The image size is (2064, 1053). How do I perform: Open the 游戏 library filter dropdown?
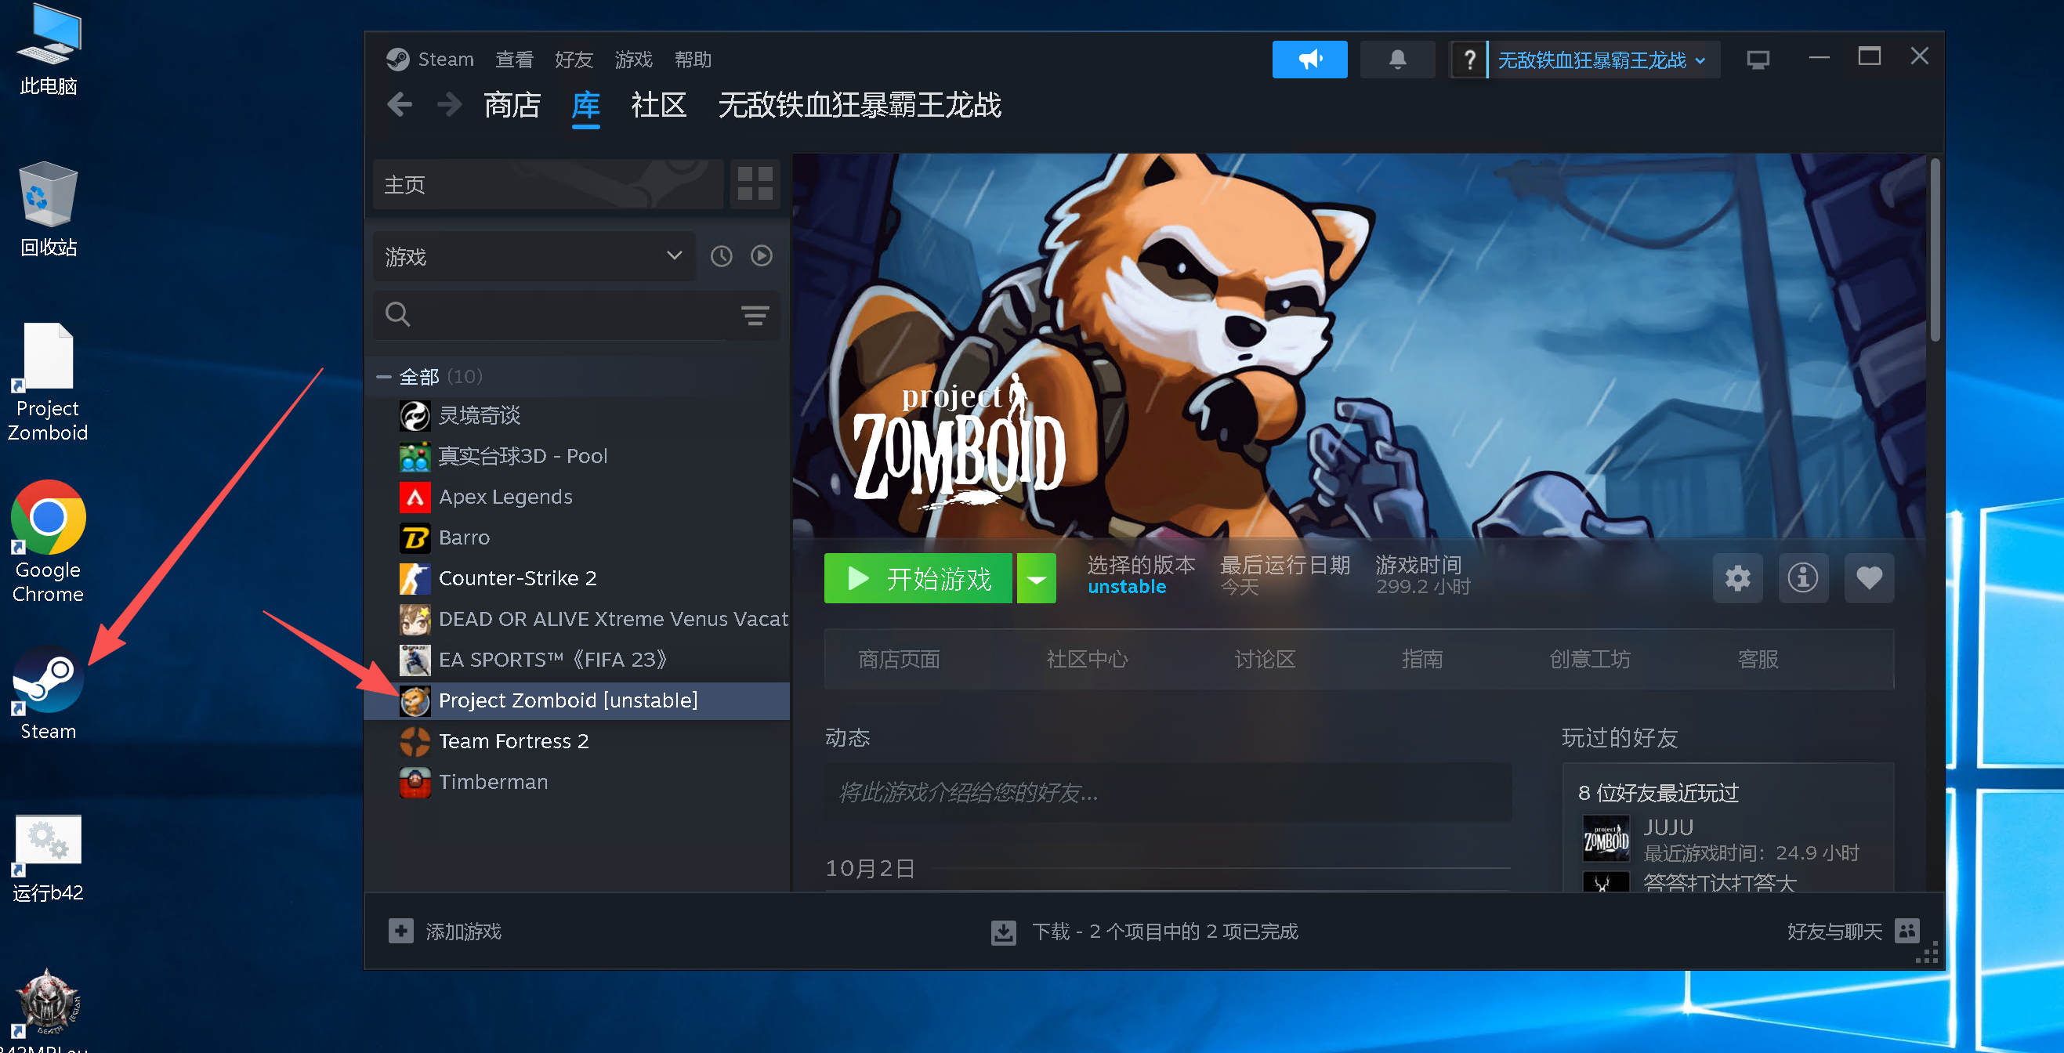[534, 256]
